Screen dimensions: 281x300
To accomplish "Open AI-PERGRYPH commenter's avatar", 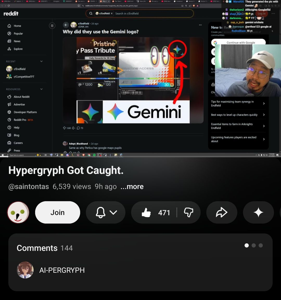I will click(25, 270).
